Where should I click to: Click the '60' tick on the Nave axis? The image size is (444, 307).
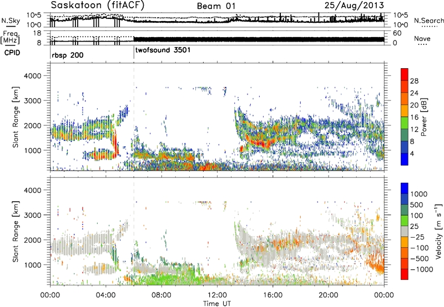coord(397,33)
